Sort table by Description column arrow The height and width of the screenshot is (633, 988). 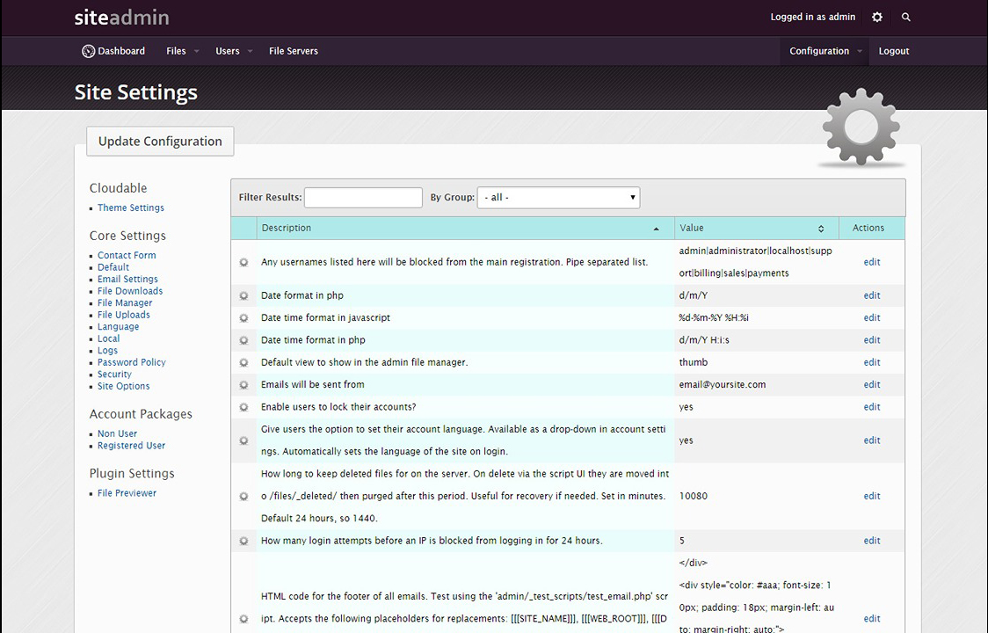[656, 229]
